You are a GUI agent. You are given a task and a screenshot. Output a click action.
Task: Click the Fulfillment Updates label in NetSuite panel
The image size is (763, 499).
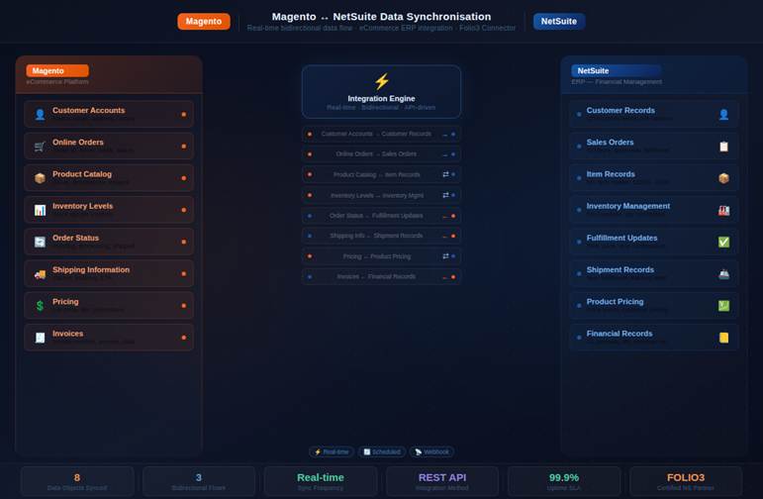click(621, 238)
